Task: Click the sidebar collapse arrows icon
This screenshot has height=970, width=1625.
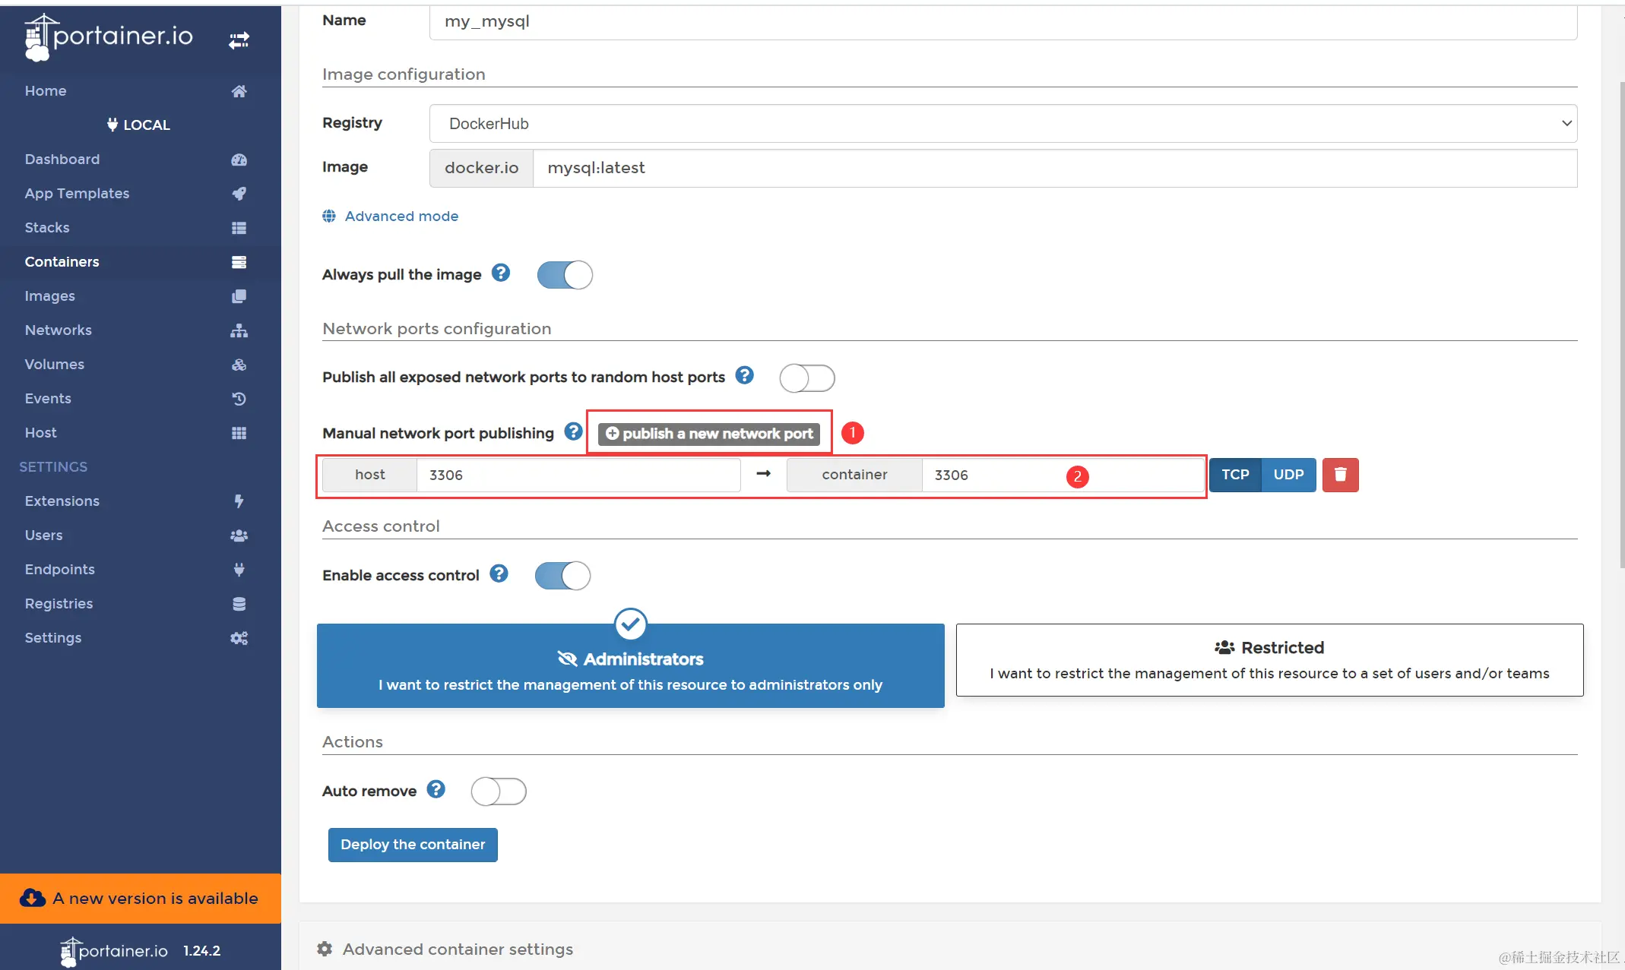Action: [x=239, y=40]
